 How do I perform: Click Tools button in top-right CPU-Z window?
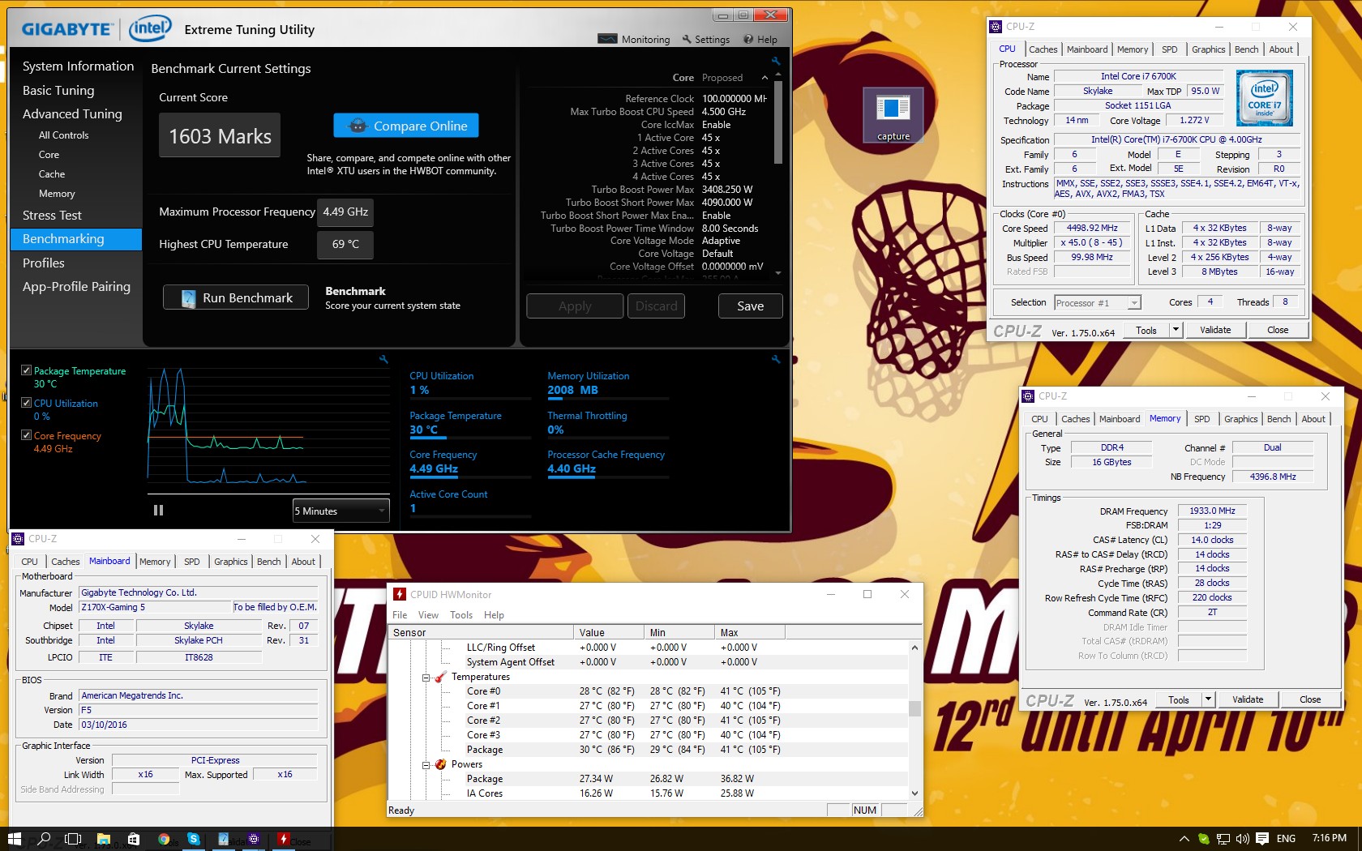[1146, 330]
